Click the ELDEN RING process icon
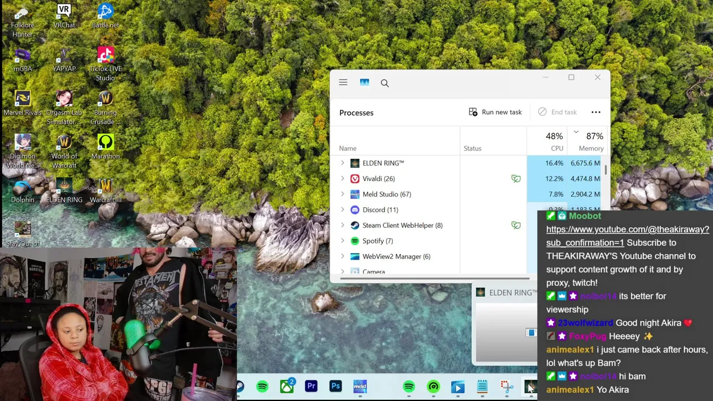The height and width of the screenshot is (401, 713). (355, 163)
